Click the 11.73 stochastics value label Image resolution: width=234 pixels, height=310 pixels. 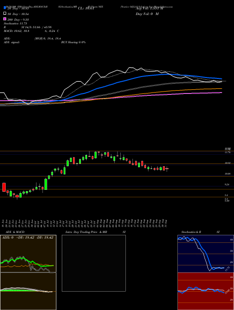pos(227,269)
